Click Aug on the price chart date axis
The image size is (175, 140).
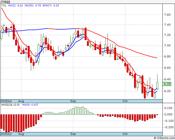tap(21, 101)
